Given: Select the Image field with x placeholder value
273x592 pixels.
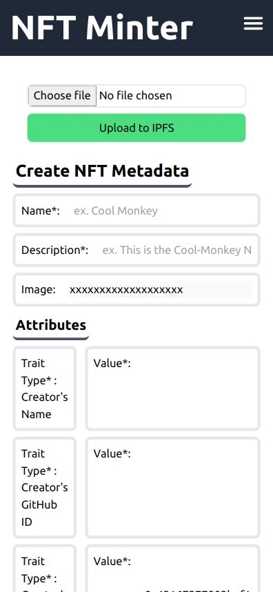Looking at the screenshot, I should 161,290.
